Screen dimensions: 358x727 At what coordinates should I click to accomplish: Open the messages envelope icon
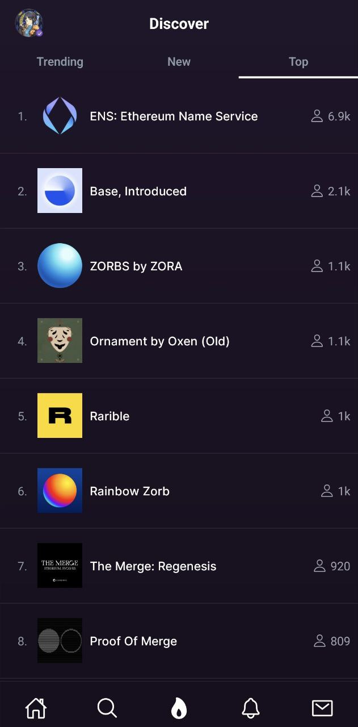click(322, 708)
